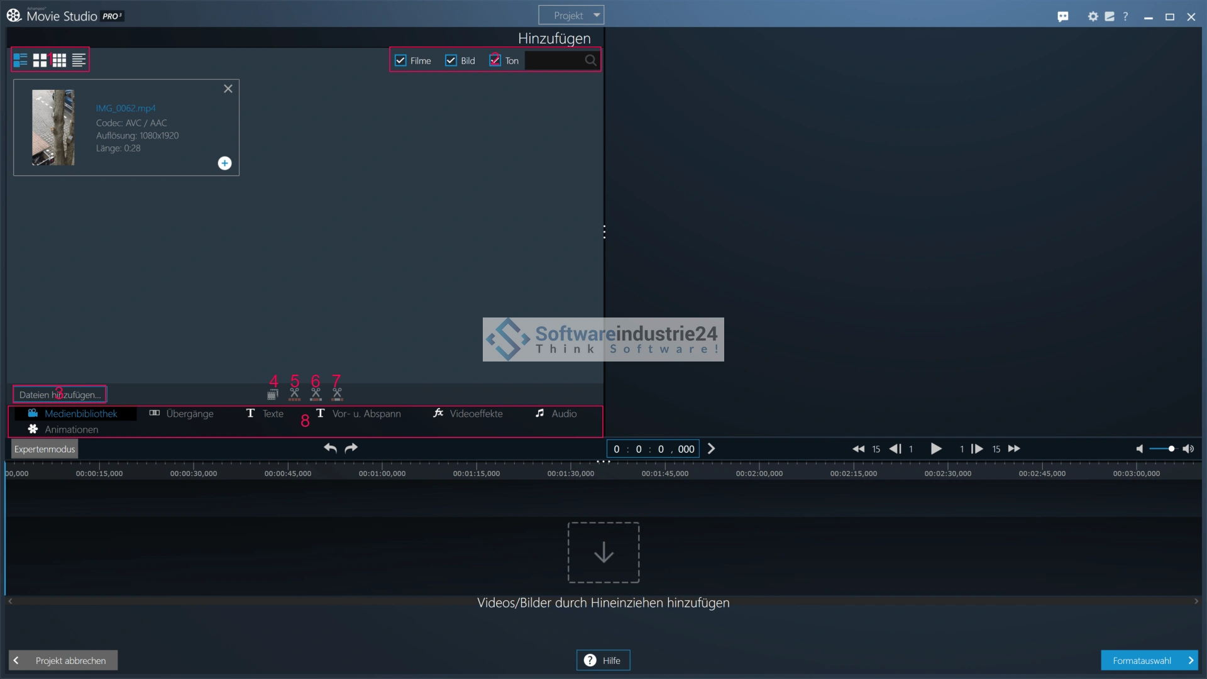Select the large tiles view icon
This screenshot has height=679, width=1207.
click(x=40, y=60)
